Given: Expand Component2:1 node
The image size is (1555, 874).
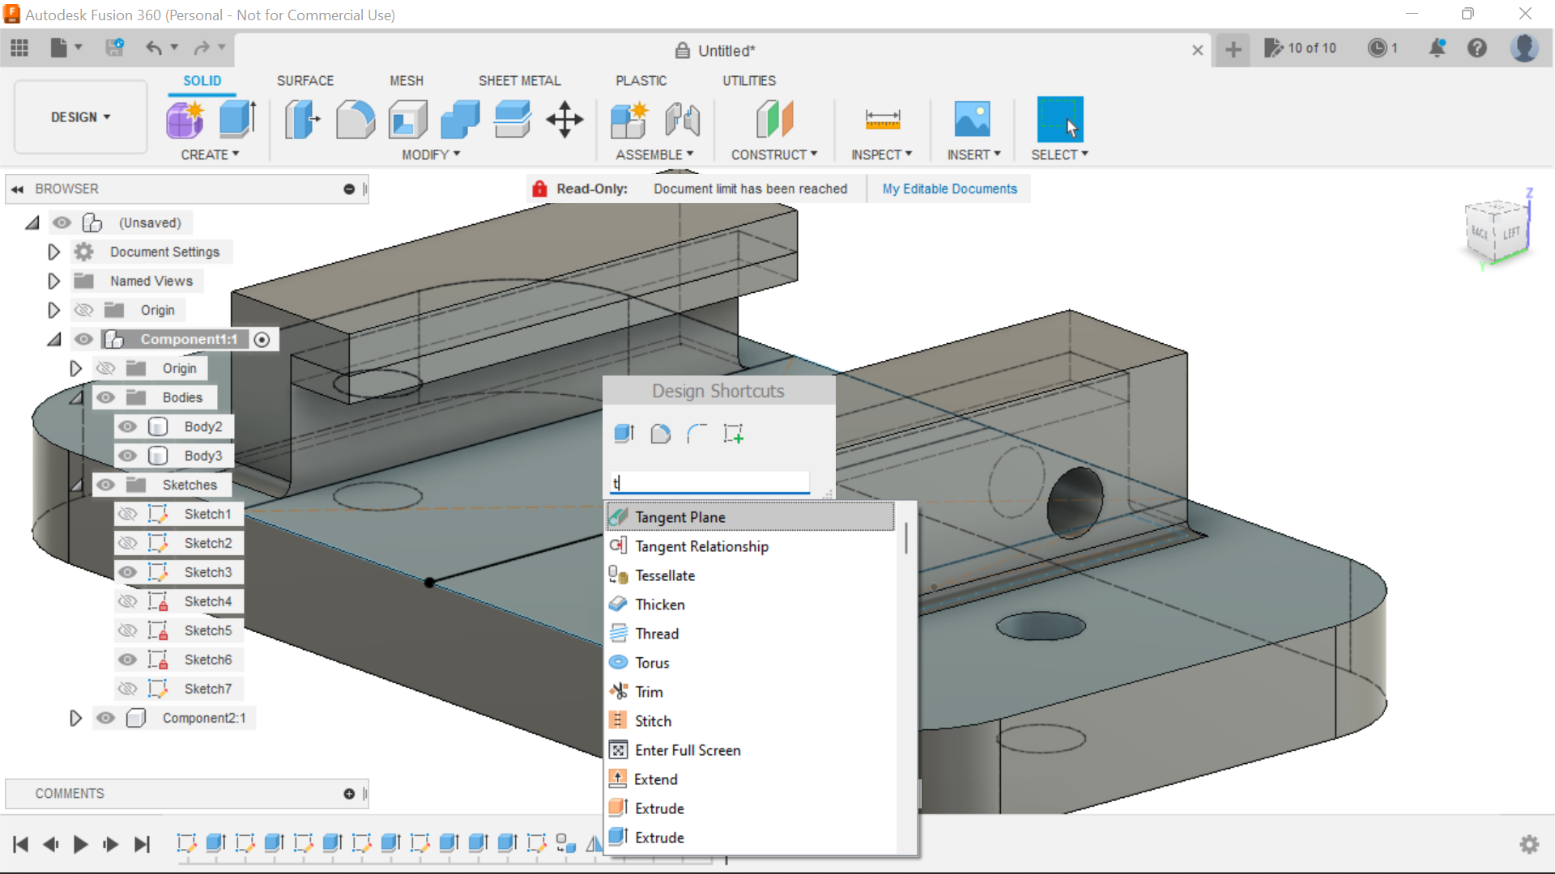Looking at the screenshot, I should point(75,718).
